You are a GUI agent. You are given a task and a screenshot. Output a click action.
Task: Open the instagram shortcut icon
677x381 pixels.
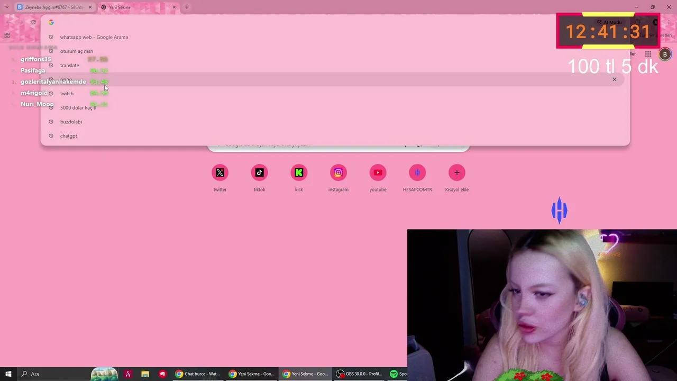point(338,173)
